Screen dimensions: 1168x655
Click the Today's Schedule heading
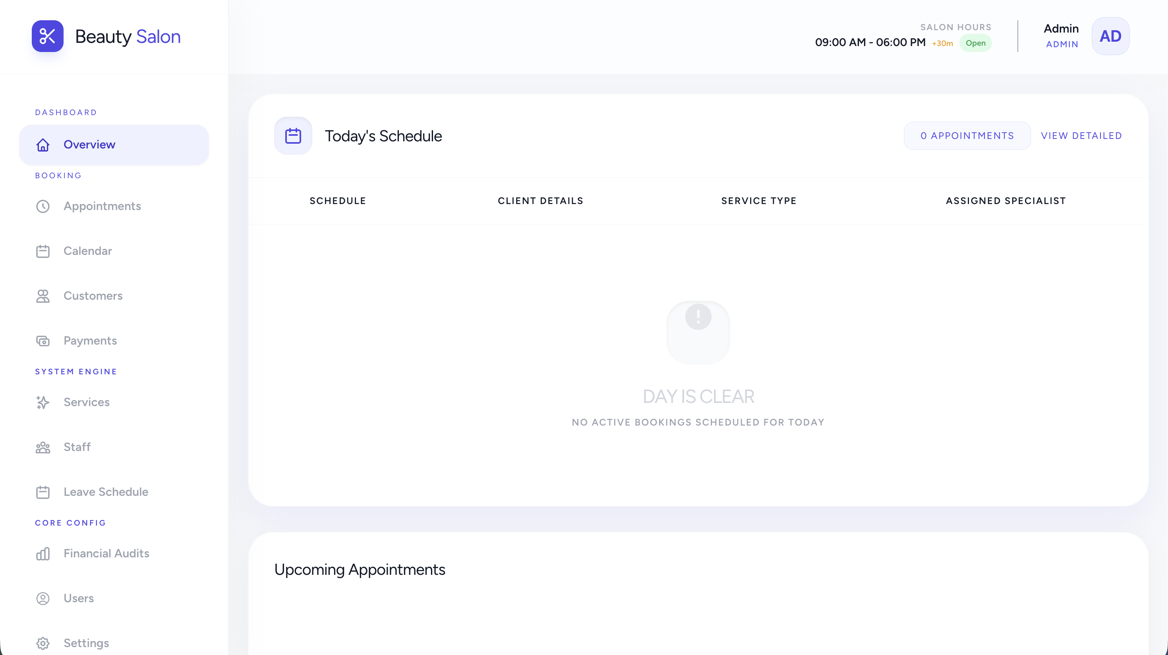point(383,136)
